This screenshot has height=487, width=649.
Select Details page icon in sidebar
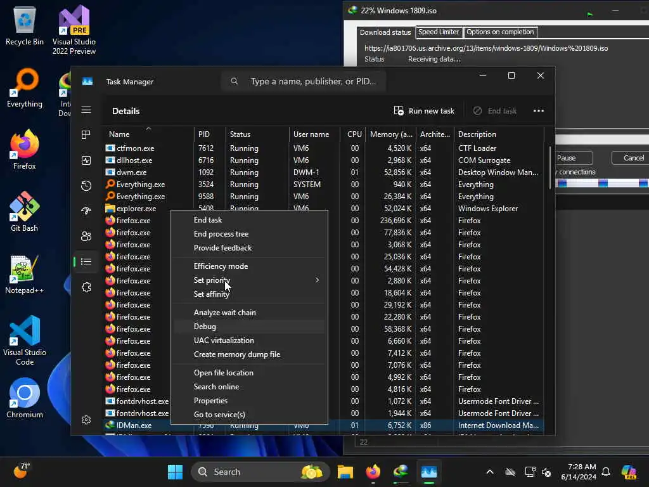tap(86, 262)
